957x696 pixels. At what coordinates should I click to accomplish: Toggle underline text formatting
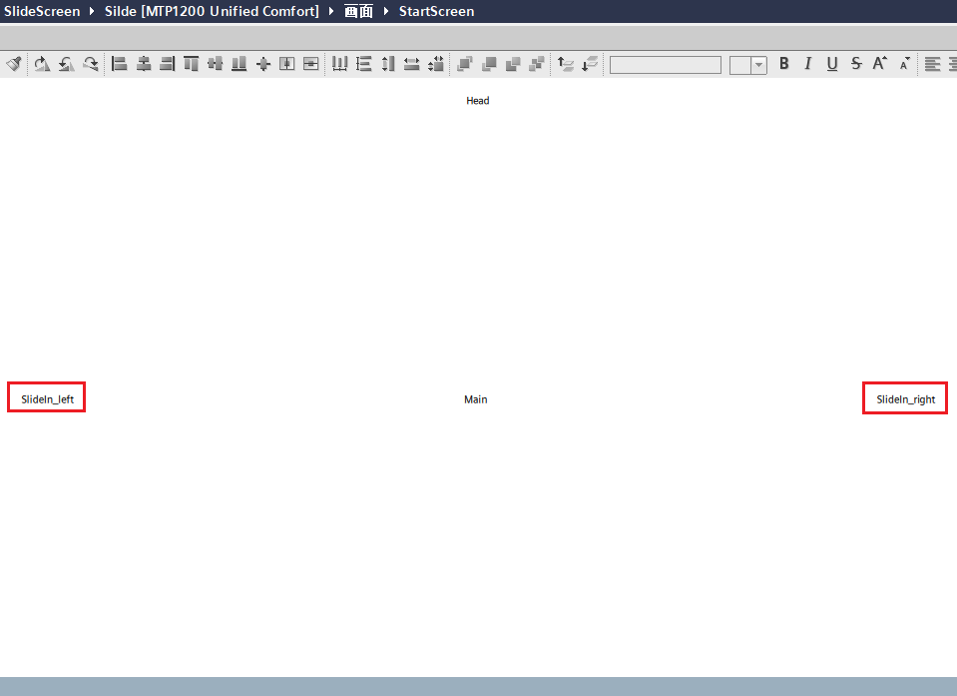tap(832, 64)
